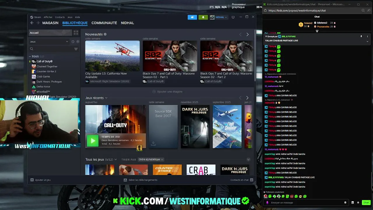373x210 pixels.
Task: Open the Crab Game cover in Tous les jeux
Action: pyautogui.click(x=201, y=170)
